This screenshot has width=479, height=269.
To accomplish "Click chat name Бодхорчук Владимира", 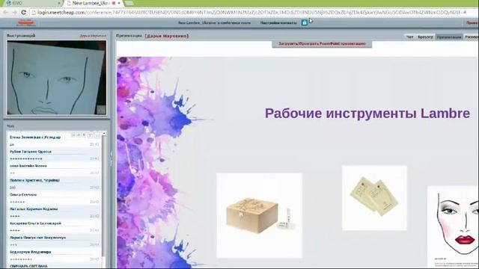I will click(30, 252).
